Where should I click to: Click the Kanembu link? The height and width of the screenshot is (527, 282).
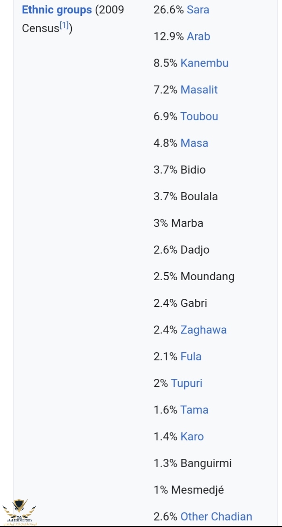[204, 63]
